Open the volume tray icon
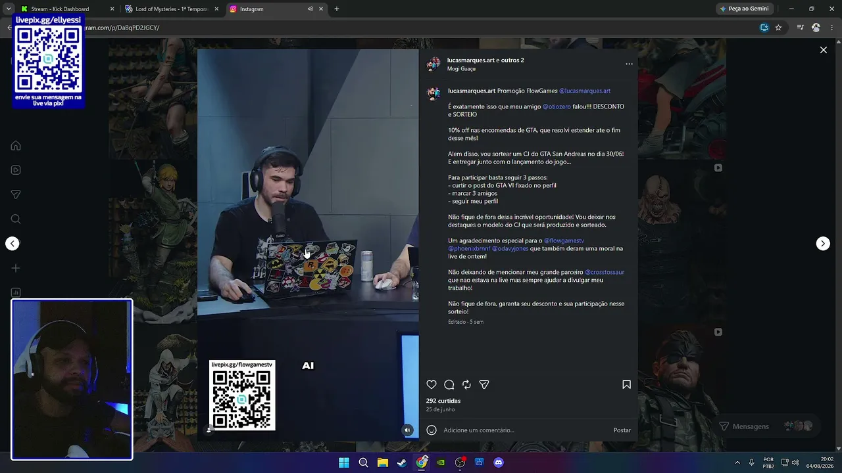The image size is (842, 473). point(795,462)
